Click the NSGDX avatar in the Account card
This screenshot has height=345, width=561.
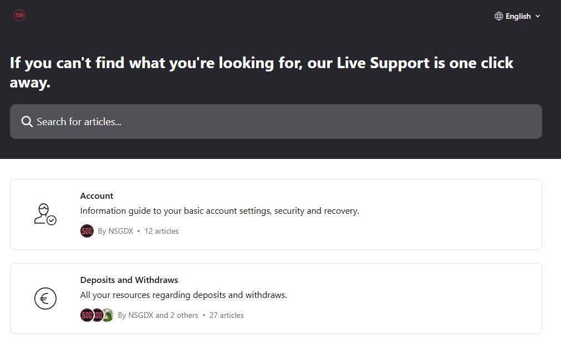pos(86,231)
